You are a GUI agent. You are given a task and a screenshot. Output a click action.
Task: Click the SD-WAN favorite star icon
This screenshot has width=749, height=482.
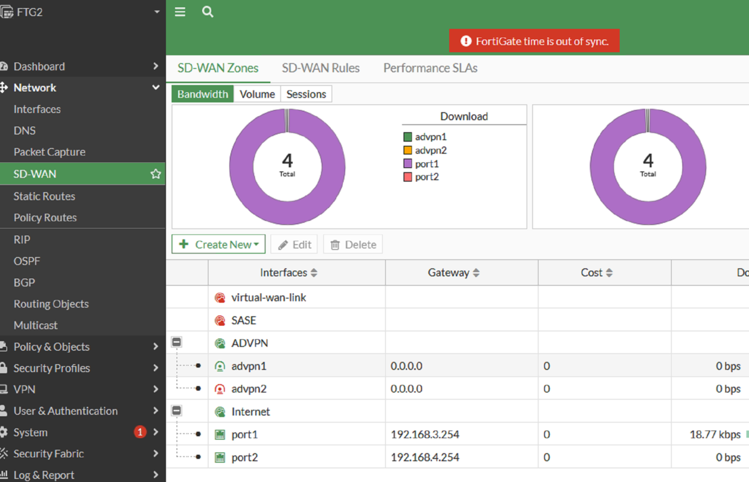[x=156, y=174]
